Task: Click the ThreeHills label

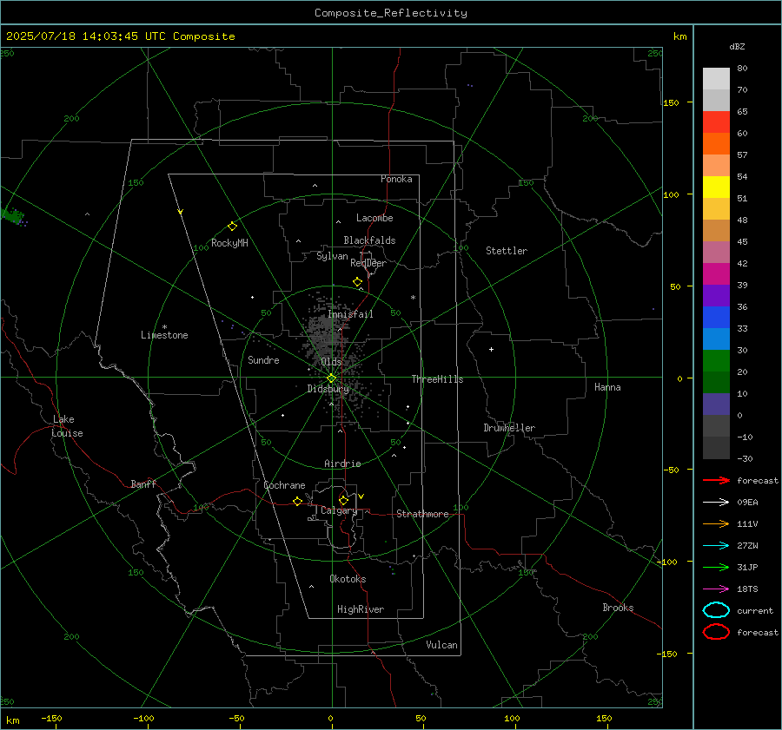Action: [x=437, y=379]
